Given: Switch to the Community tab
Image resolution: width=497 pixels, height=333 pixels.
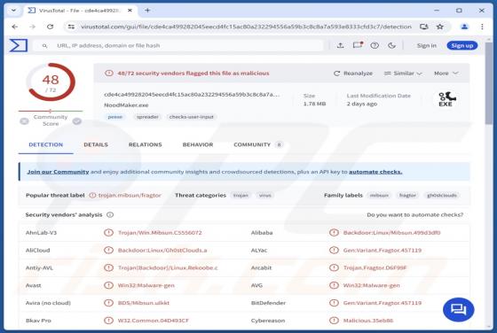Looking at the screenshot, I should pyautogui.click(x=257, y=145).
